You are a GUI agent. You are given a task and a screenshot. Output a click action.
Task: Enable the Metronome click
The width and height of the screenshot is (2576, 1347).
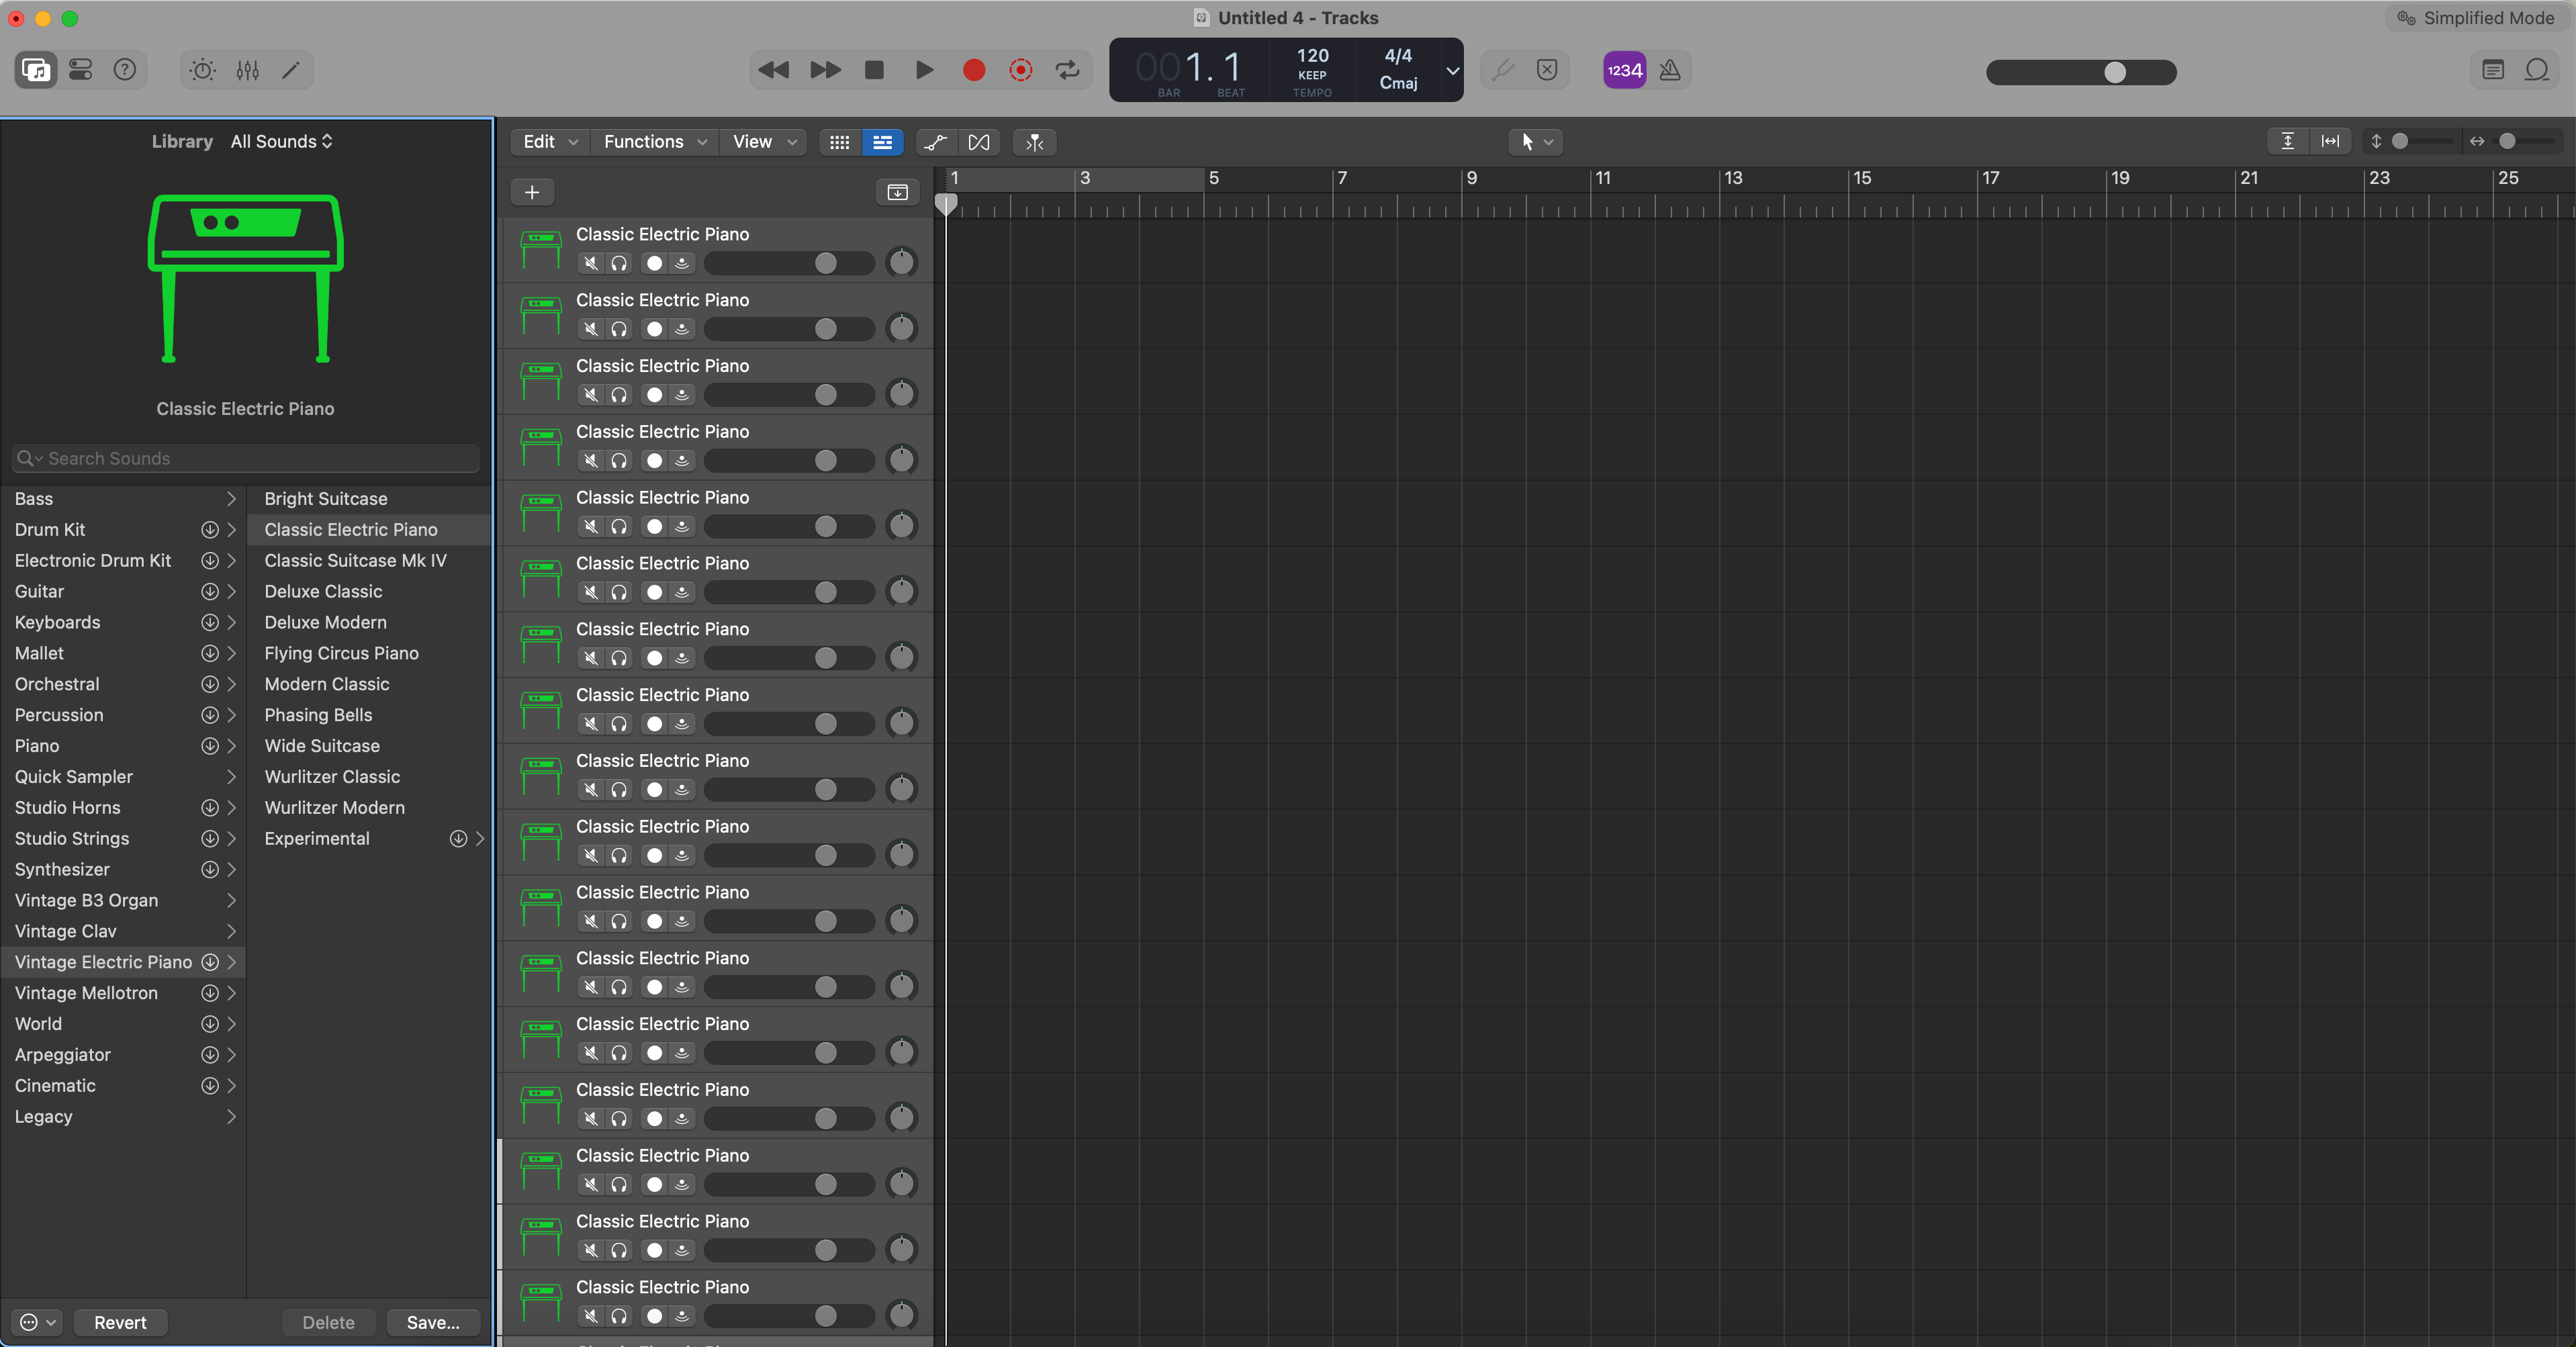[1669, 70]
